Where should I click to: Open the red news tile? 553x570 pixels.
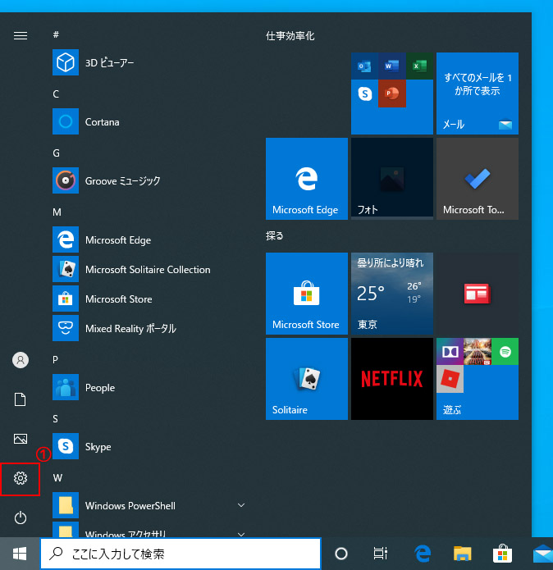pos(478,294)
